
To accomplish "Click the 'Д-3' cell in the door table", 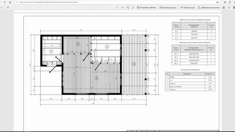I will pyautogui.click(x=177, y=38).
